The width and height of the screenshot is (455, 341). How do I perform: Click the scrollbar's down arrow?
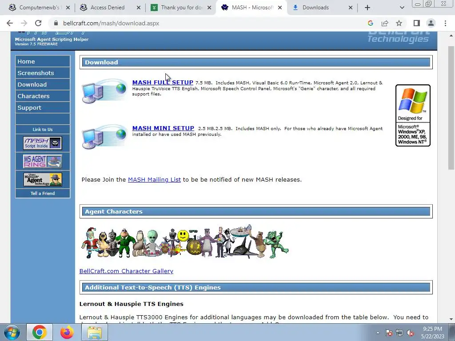click(451, 319)
